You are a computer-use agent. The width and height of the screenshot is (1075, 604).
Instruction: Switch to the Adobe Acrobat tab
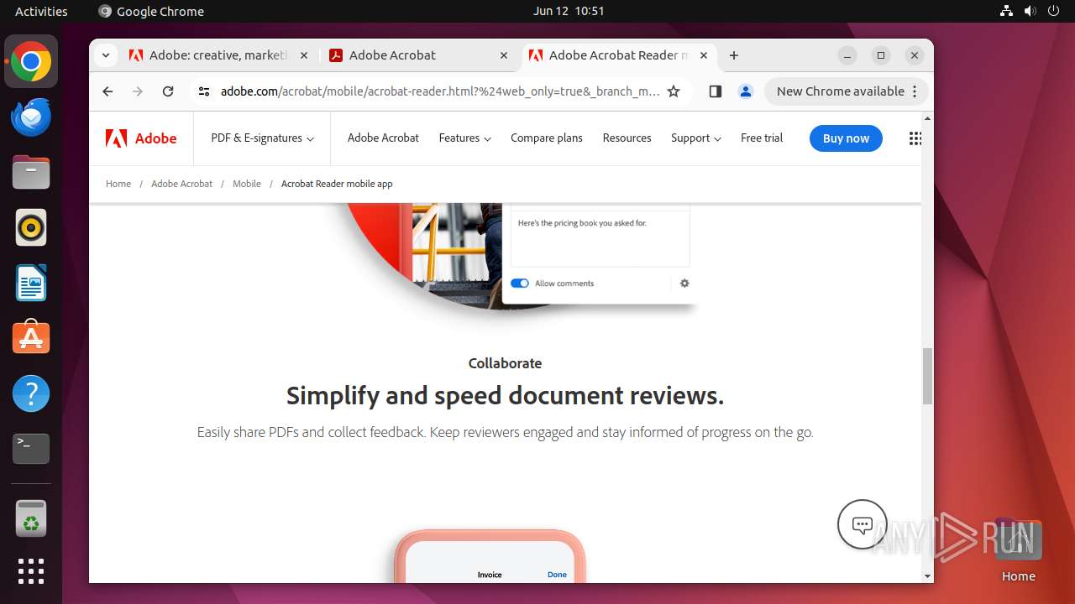420,55
